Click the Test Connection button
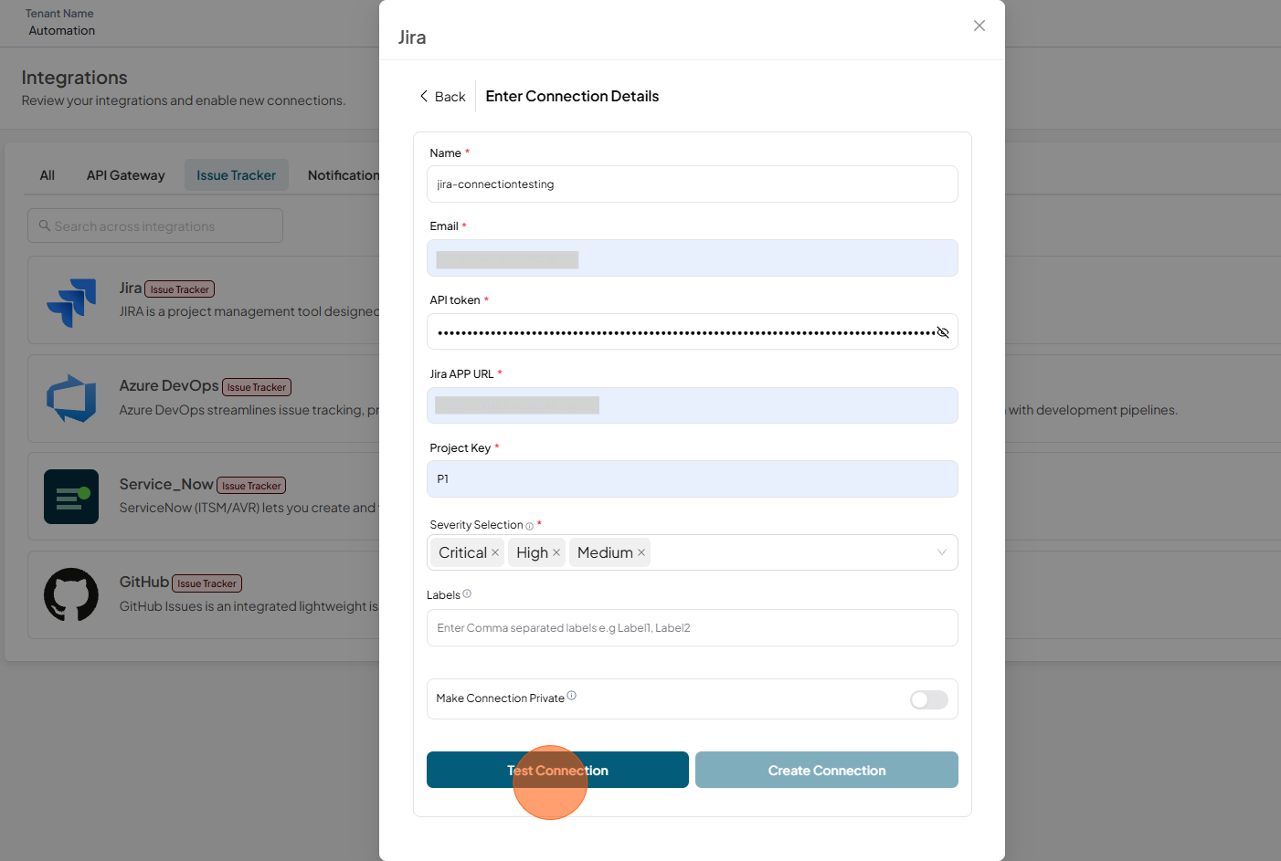Viewport: 1281px width, 861px height. pyautogui.click(x=557, y=770)
